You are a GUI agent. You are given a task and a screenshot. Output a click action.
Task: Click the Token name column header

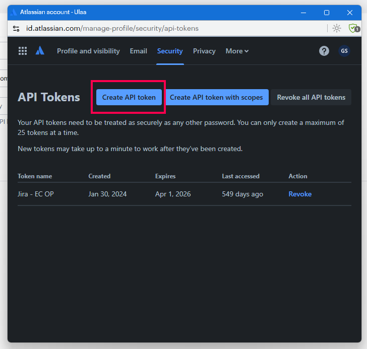(x=35, y=176)
